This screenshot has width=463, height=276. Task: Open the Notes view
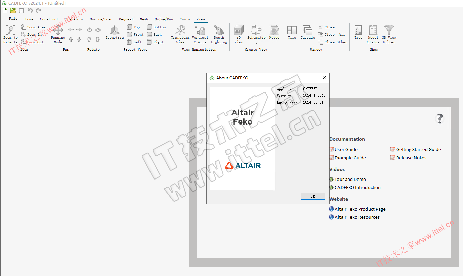[x=274, y=32]
